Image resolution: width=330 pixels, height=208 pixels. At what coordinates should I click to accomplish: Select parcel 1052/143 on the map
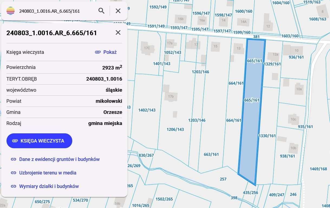(x=173, y=52)
